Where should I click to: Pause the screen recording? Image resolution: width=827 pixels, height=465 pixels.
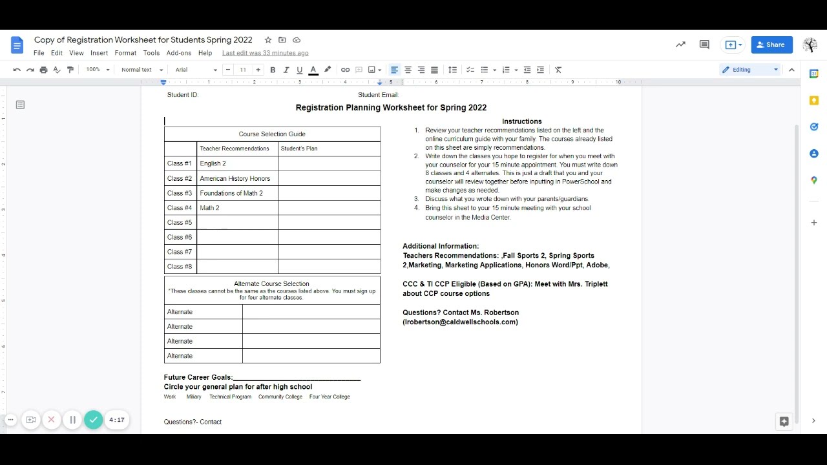click(x=72, y=420)
